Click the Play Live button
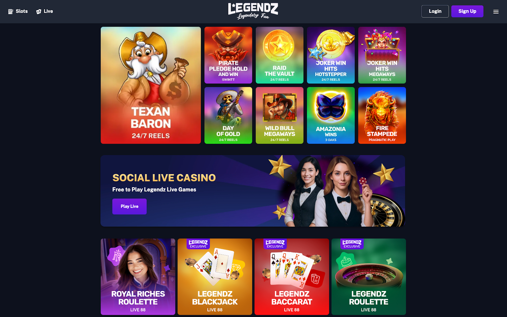Image resolution: width=507 pixels, height=317 pixels. pos(129,206)
